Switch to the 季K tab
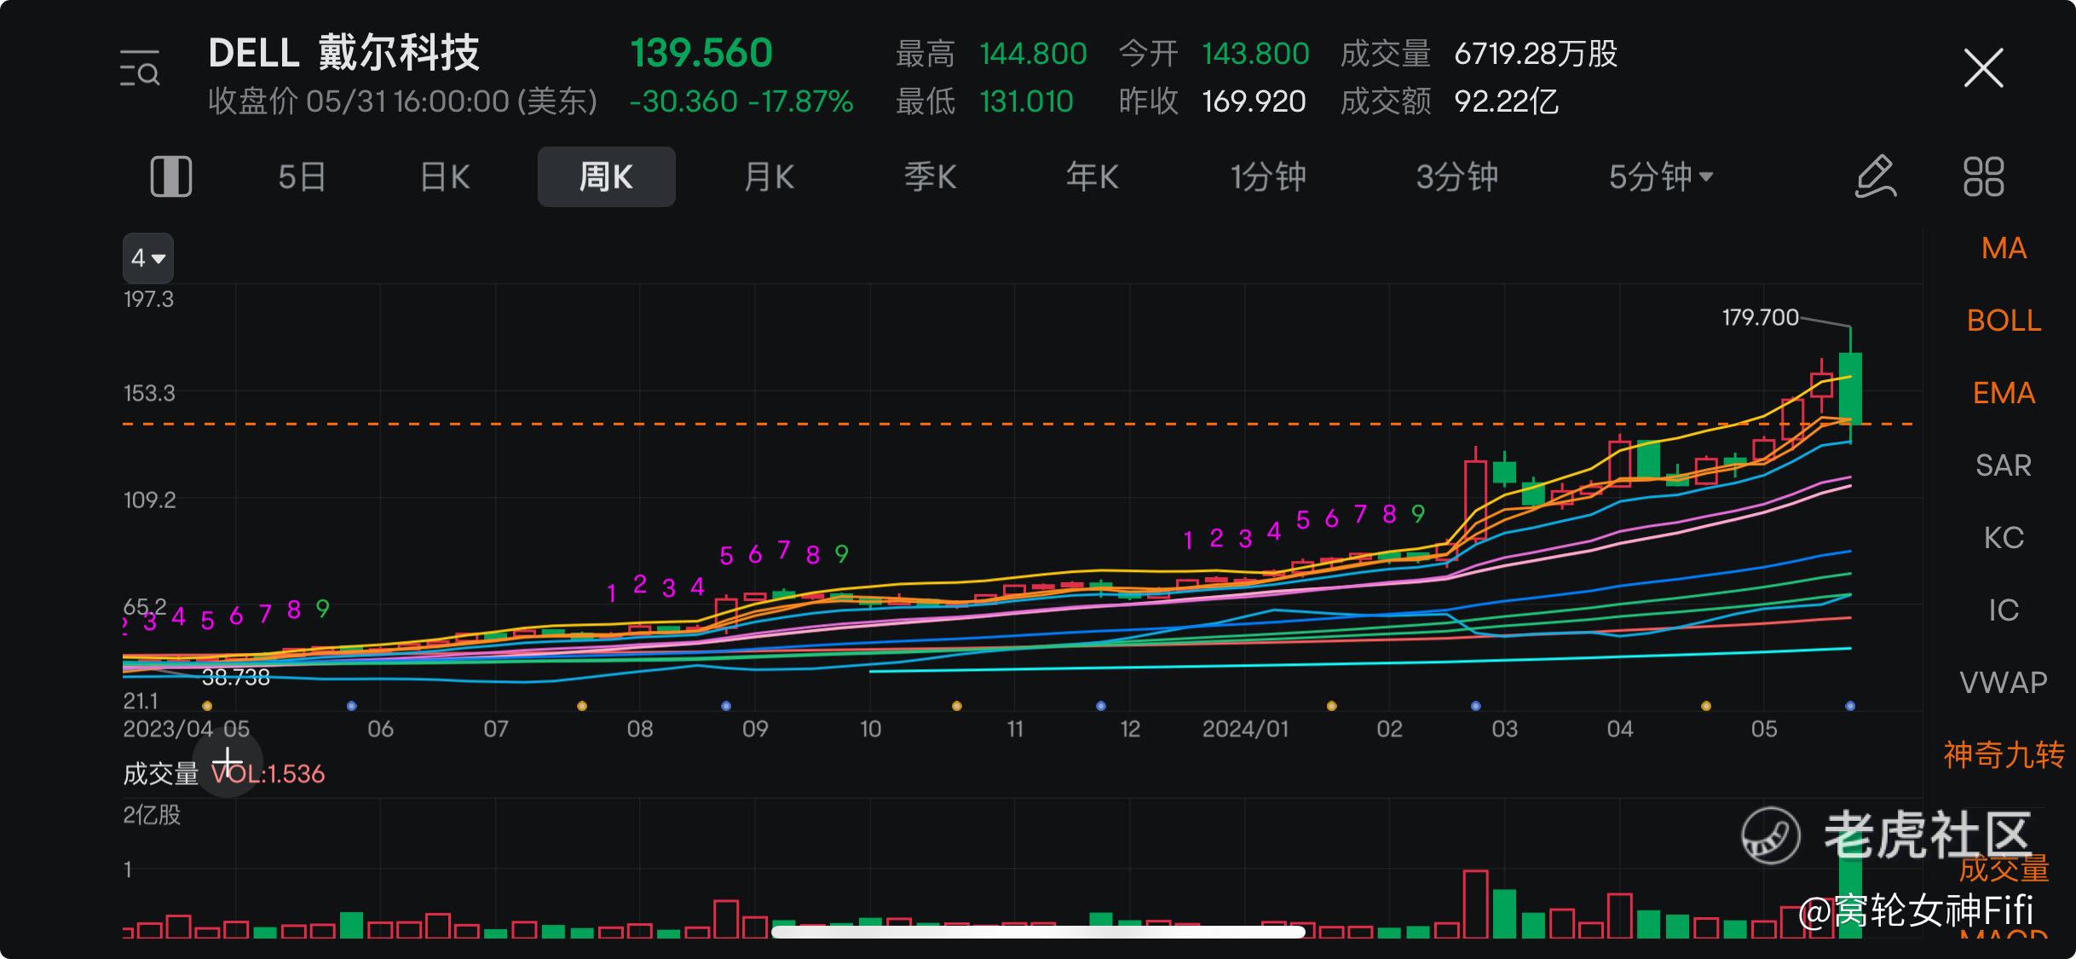2076x959 pixels. pos(931,177)
